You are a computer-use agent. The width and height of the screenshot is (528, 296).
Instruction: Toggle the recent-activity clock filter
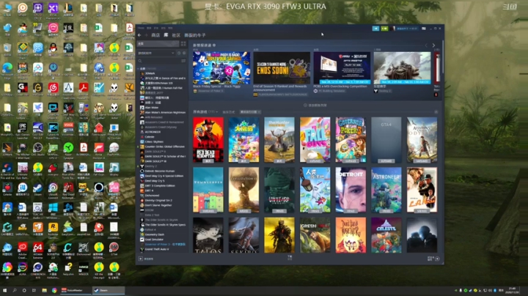[x=179, y=53]
